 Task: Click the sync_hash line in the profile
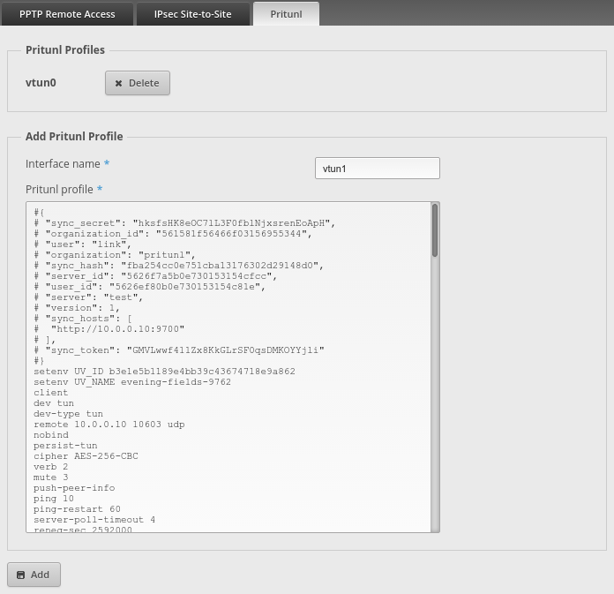[178, 266]
